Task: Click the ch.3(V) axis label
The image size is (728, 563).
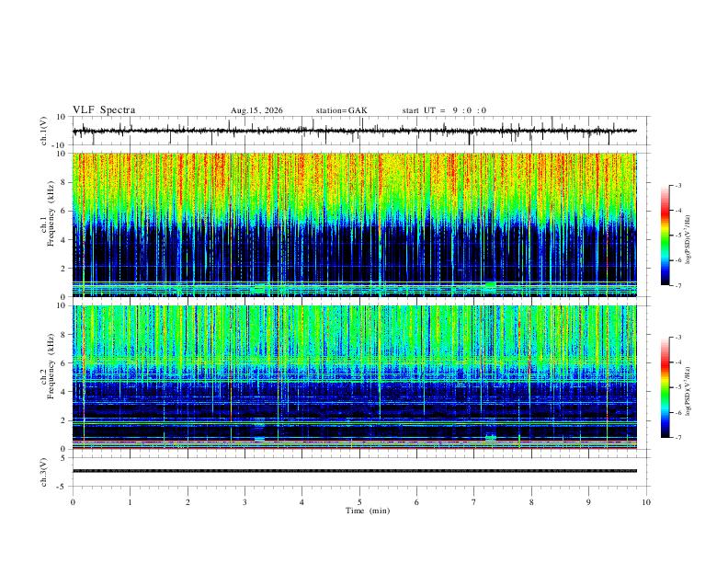Action: coord(44,473)
